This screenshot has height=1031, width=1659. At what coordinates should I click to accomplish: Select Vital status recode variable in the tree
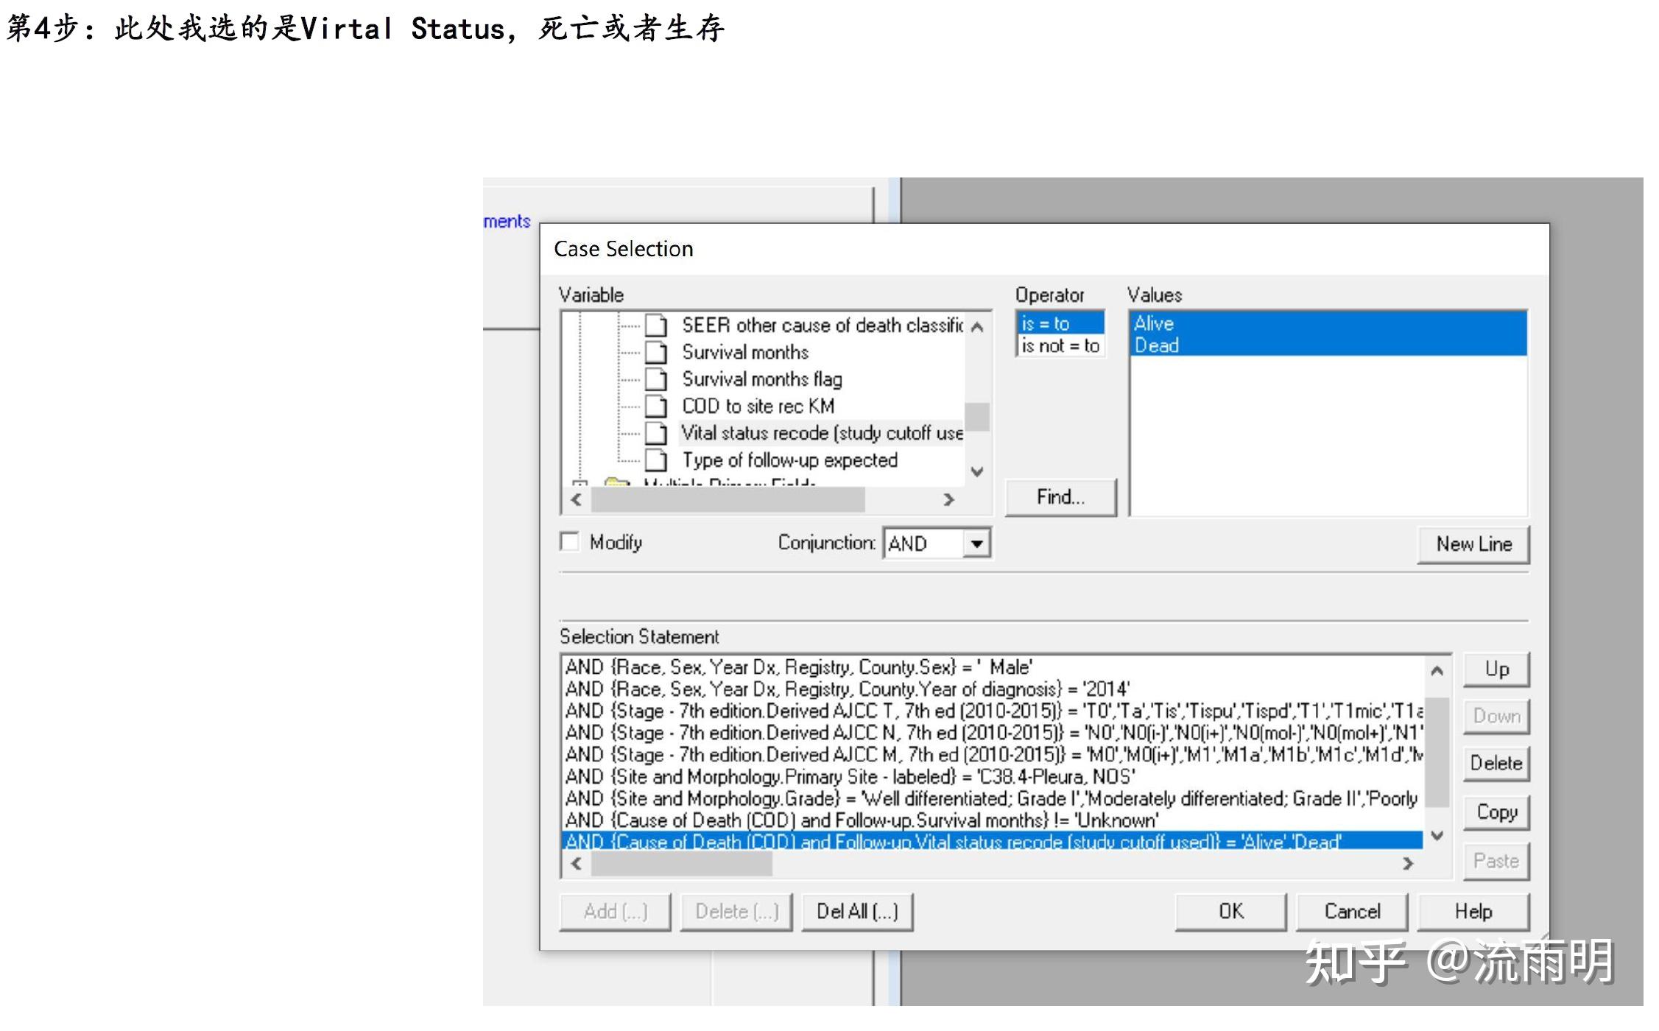tap(821, 433)
